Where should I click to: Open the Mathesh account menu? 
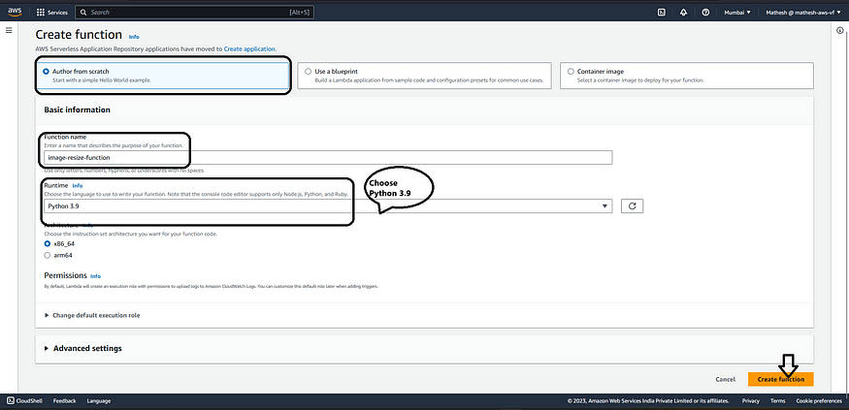pos(803,12)
